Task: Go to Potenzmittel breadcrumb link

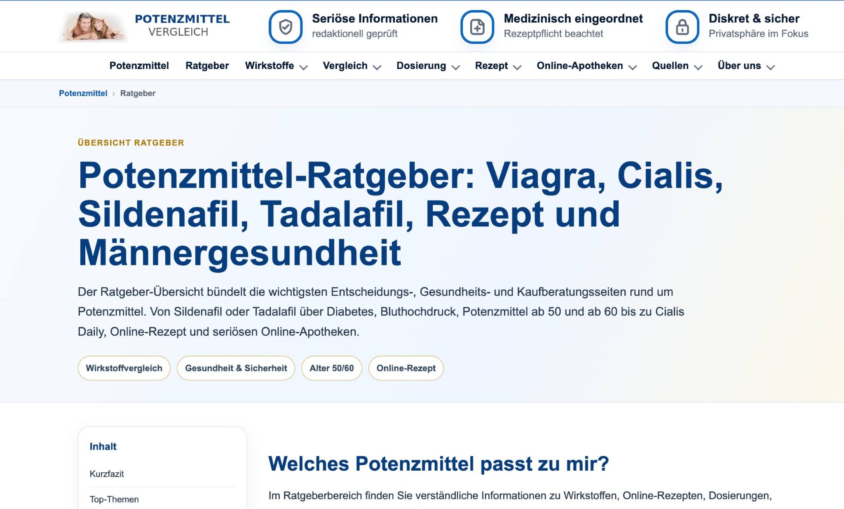Action: coord(83,93)
